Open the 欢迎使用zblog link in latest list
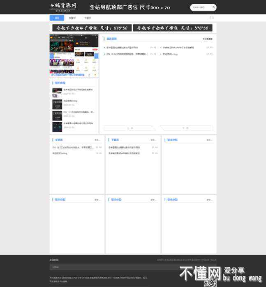 [x=170, y=54]
